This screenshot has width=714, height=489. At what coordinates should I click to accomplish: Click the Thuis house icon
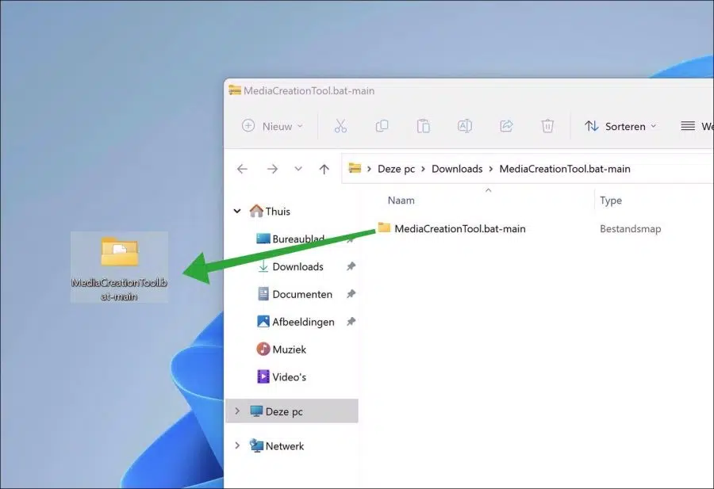(256, 211)
